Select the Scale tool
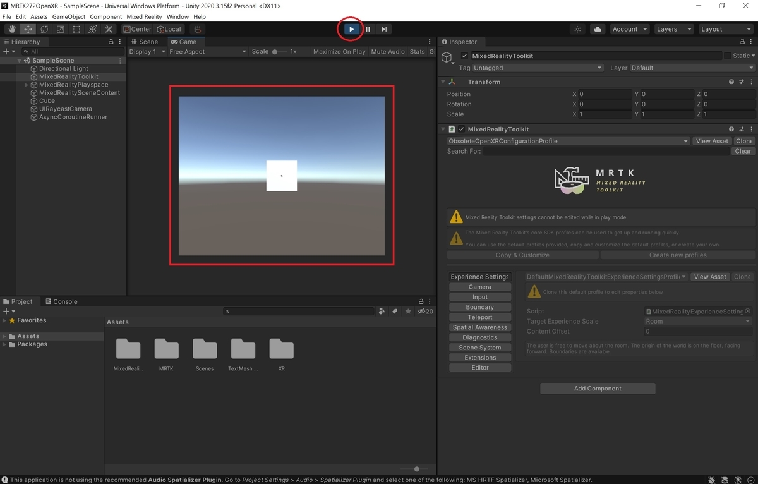This screenshot has height=484, width=758. [60, 29]
